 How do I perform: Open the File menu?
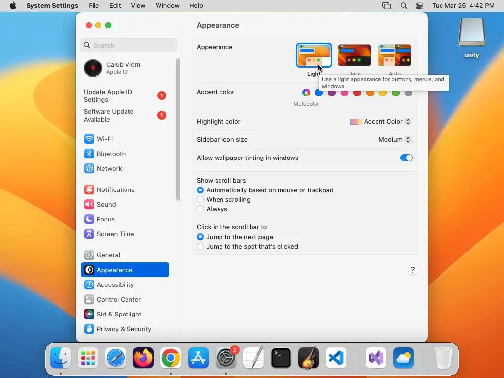click(x=94, y=6)
